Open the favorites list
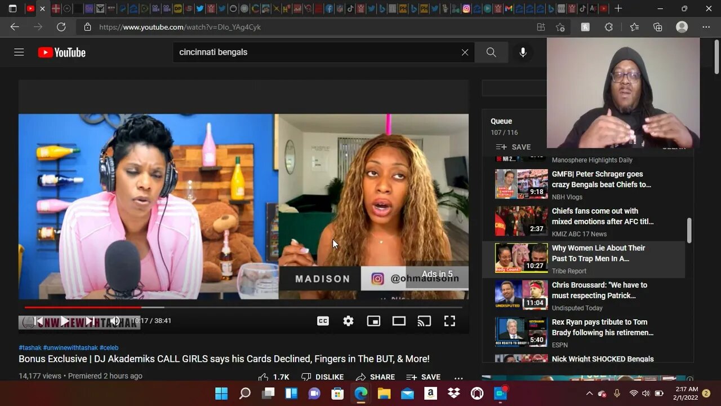The image size is (721, 406). pos(634,27)
